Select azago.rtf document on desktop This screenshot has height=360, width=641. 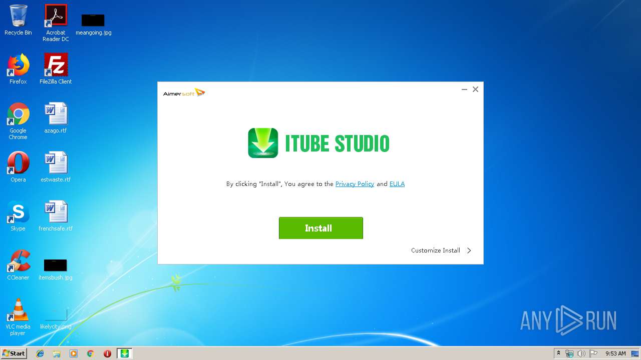pos(56,118)
